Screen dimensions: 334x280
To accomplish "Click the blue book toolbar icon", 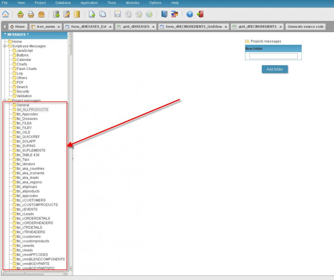I will coord(164,14).
